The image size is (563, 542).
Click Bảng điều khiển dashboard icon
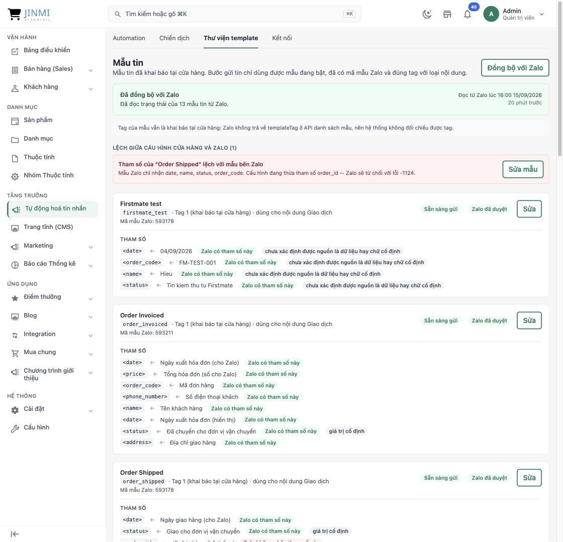pos(15,51)
